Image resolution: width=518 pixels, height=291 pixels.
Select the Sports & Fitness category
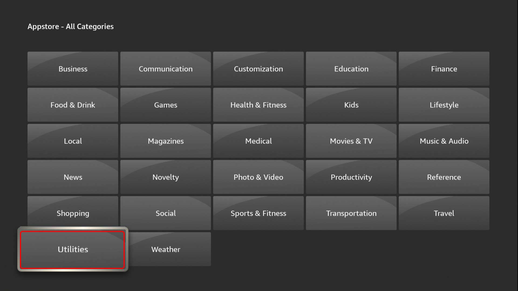point(259,213)
